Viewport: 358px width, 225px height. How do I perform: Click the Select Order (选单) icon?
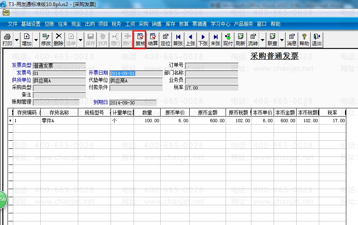tap(71, 40)
